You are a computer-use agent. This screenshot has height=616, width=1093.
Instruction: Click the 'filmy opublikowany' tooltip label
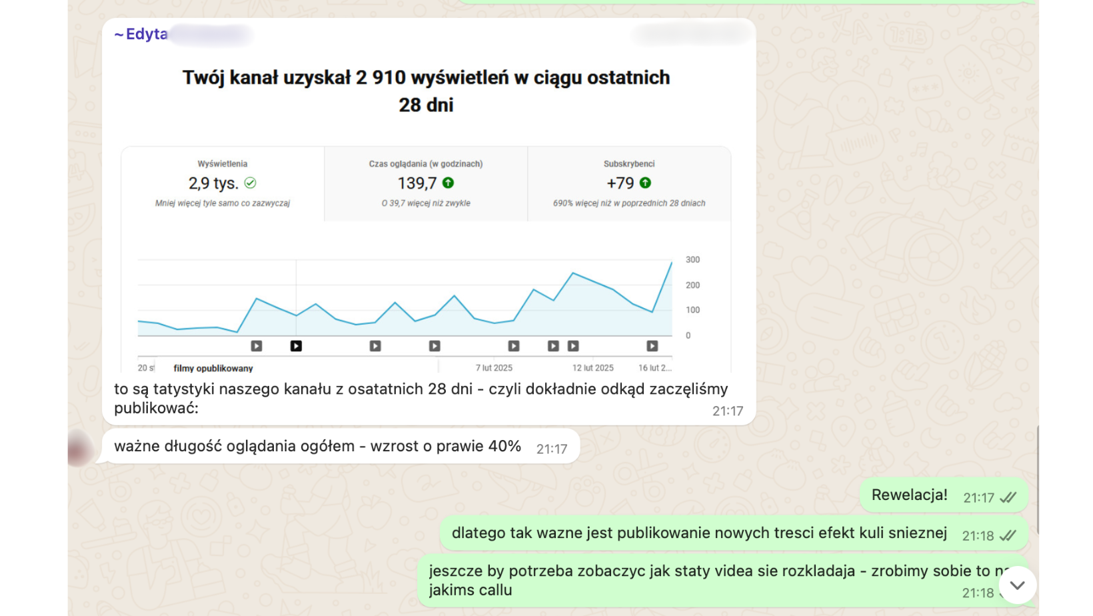point(213,368)
